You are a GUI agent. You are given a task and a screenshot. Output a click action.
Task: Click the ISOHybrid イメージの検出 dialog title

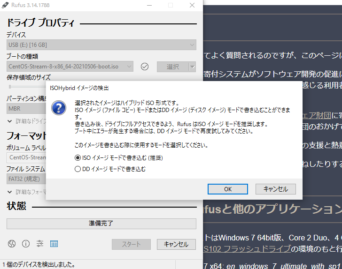point(79,88)
